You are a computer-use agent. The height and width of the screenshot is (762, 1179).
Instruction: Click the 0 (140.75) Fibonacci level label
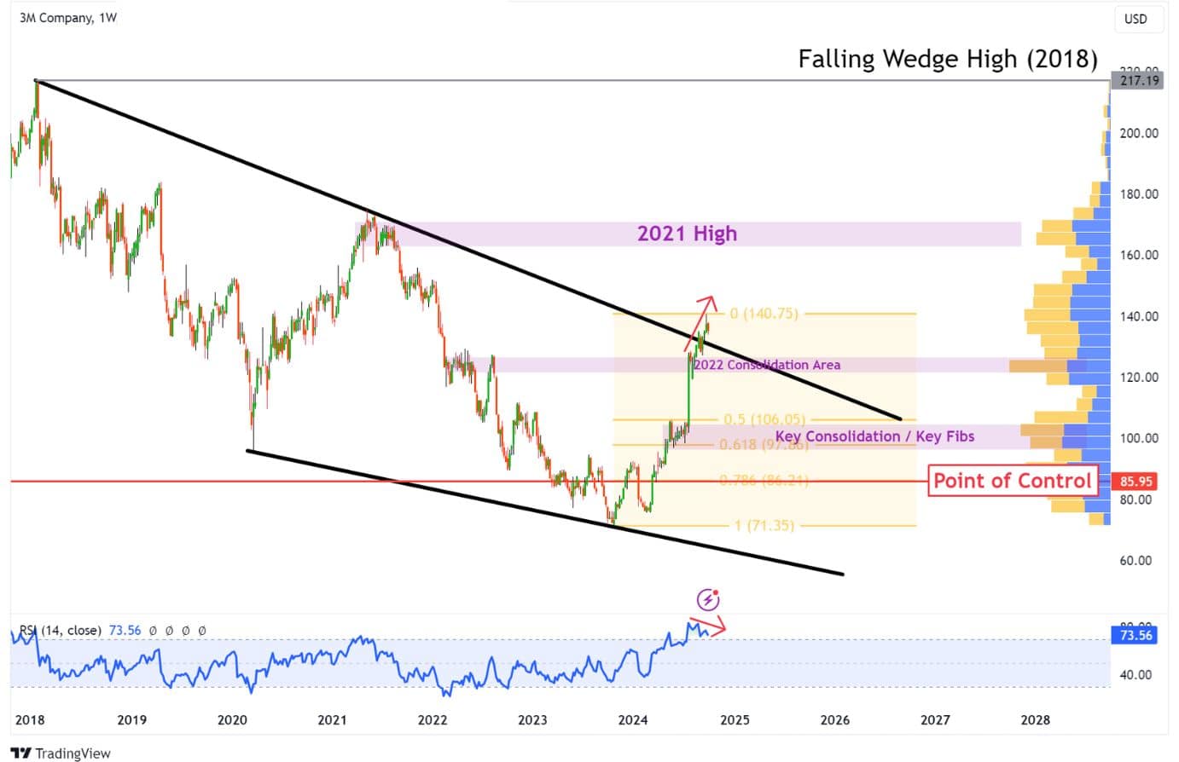[764, 314]
